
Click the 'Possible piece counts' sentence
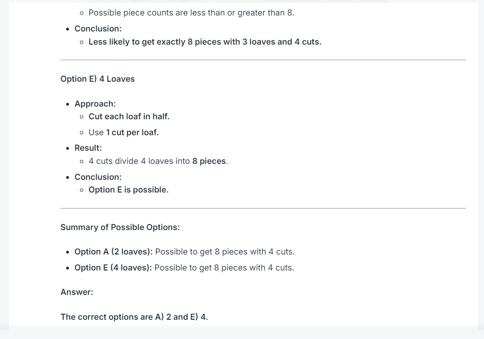(191, 13)
